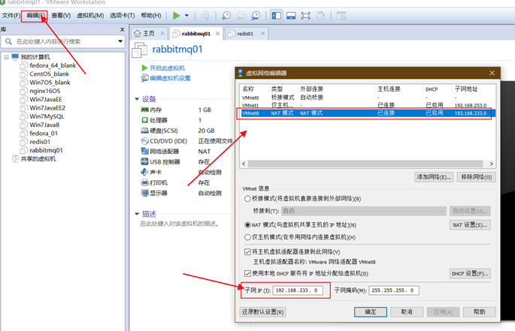Image resolution: width=515 pixels, height=331 pixels.
Task: Select the 桥接模式 radio button
Action: point(247,199)
